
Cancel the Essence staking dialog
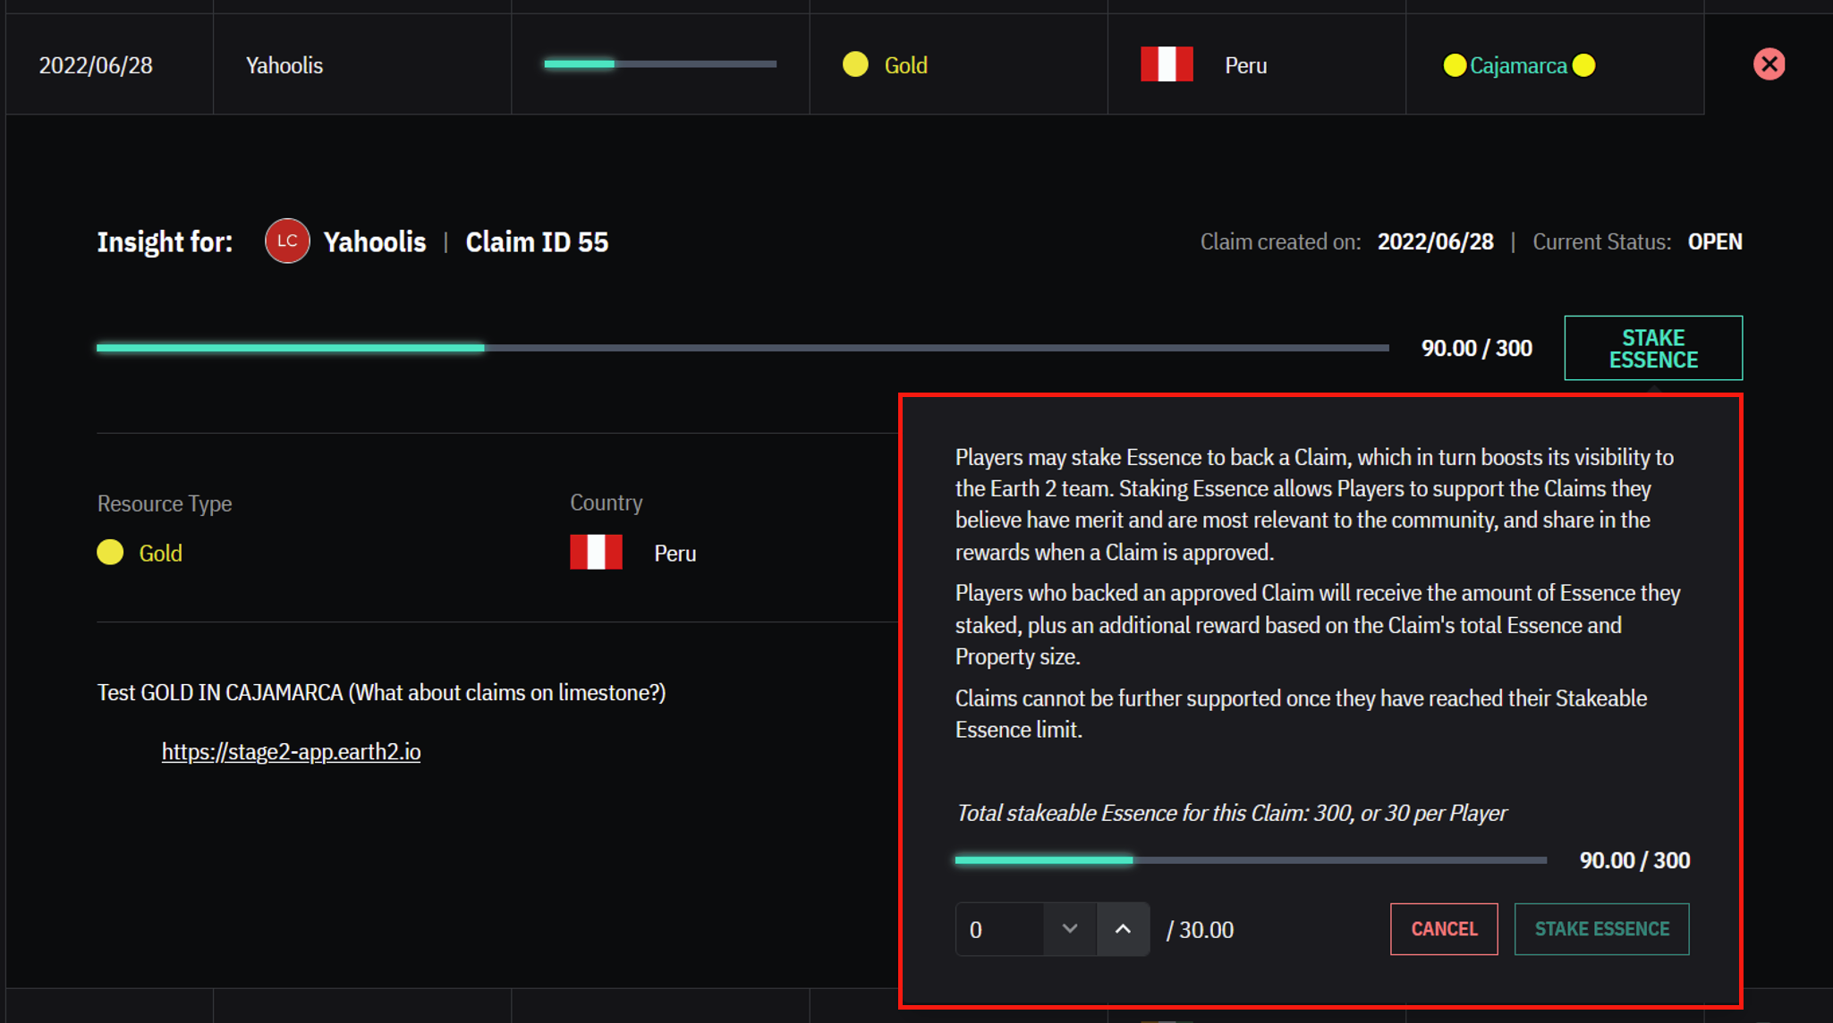tap(1443, 929)
